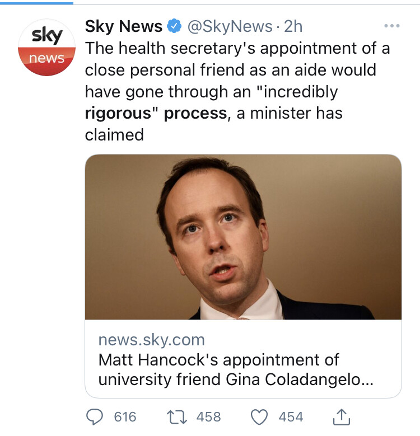Select the tweet body text
This screenshot has height=436, width=420.
click(237, 91)
